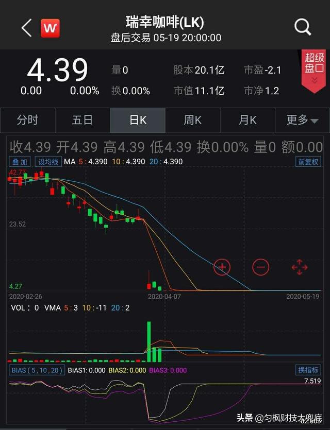The height and width of the screenshot is (430, 330).
Task: Select the 日K tab
Action: tap(138, 120)
